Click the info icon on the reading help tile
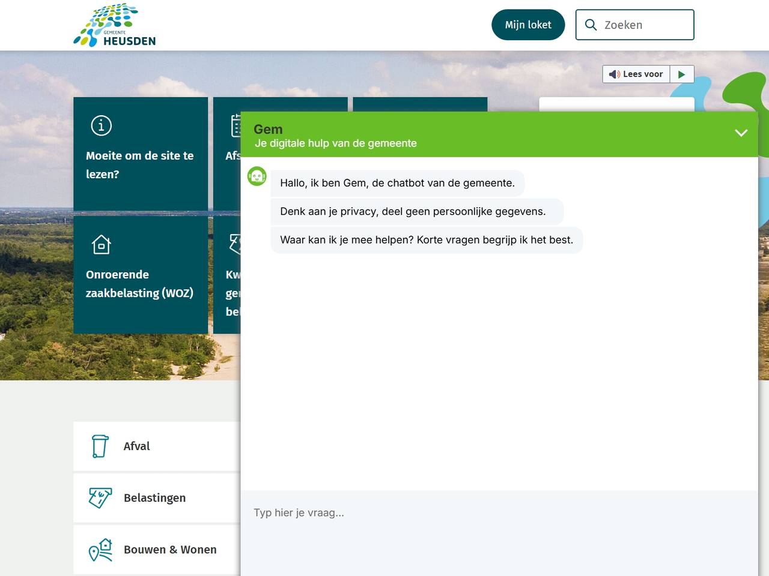The width and height of the screenshot is (769, 576). (101, 125)
